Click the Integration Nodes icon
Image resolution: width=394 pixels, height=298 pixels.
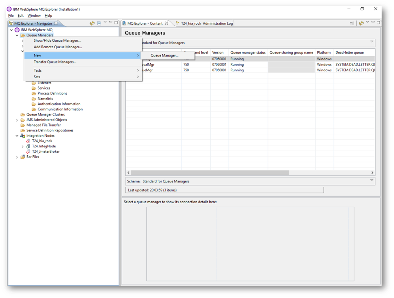click(23, 136)
